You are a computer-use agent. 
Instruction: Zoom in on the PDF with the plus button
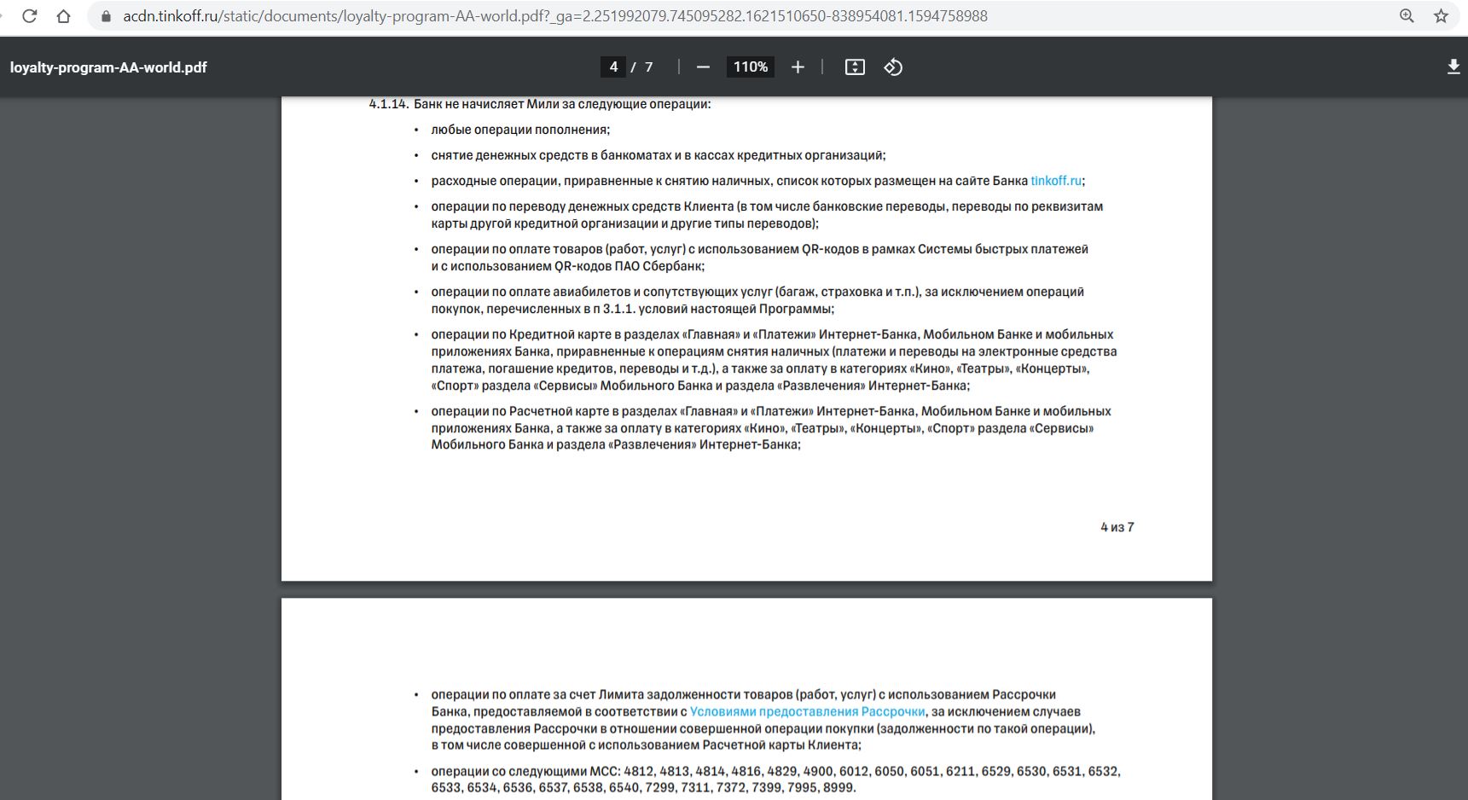798,67
